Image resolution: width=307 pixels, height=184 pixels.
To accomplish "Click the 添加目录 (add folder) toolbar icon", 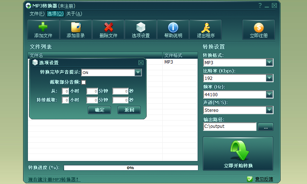I will pos(76,27).
